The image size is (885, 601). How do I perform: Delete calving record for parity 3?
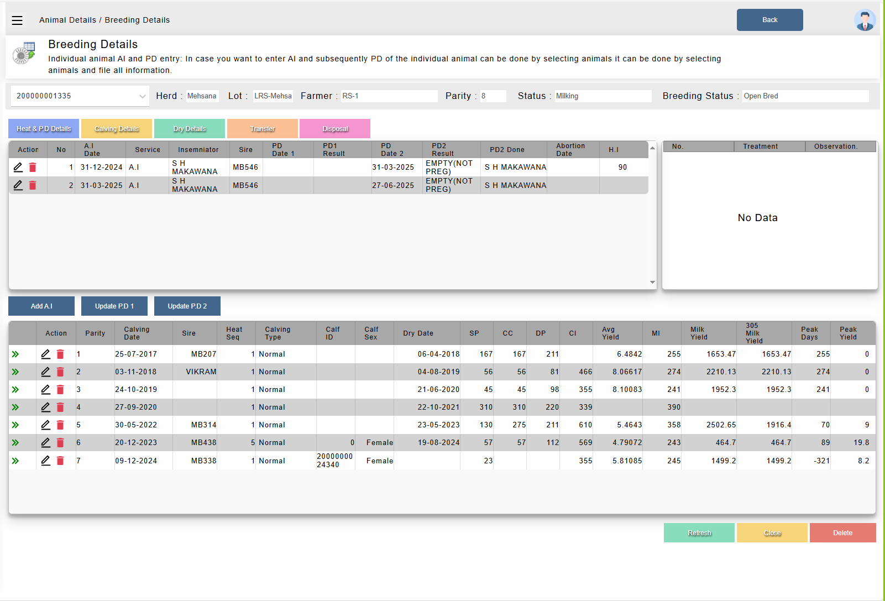pyautogui.click(x=60, y=390)
